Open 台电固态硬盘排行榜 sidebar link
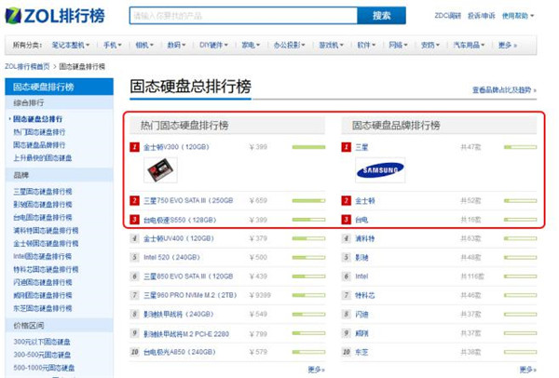The height and width of the screenshot is (378, 559). [43, 217]
